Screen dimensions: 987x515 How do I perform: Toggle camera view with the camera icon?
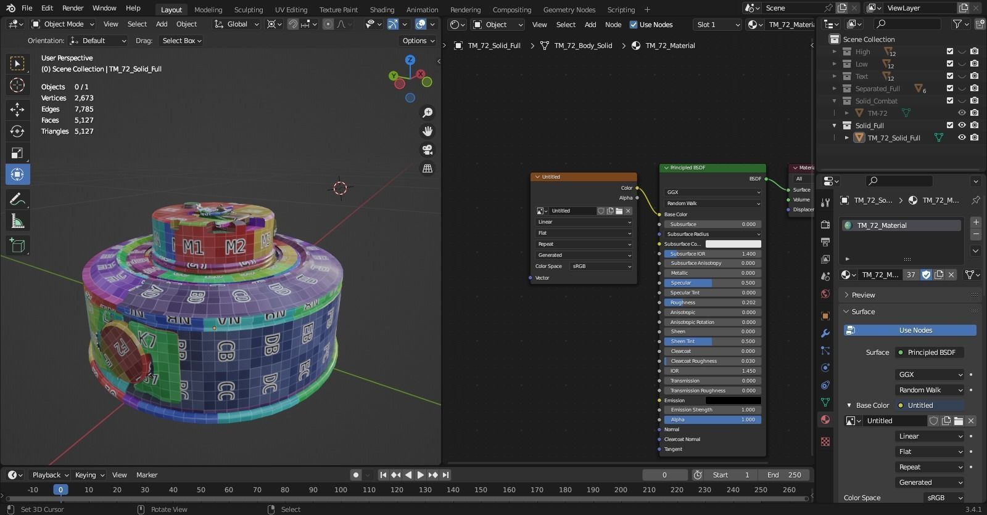tap(427, 150)
